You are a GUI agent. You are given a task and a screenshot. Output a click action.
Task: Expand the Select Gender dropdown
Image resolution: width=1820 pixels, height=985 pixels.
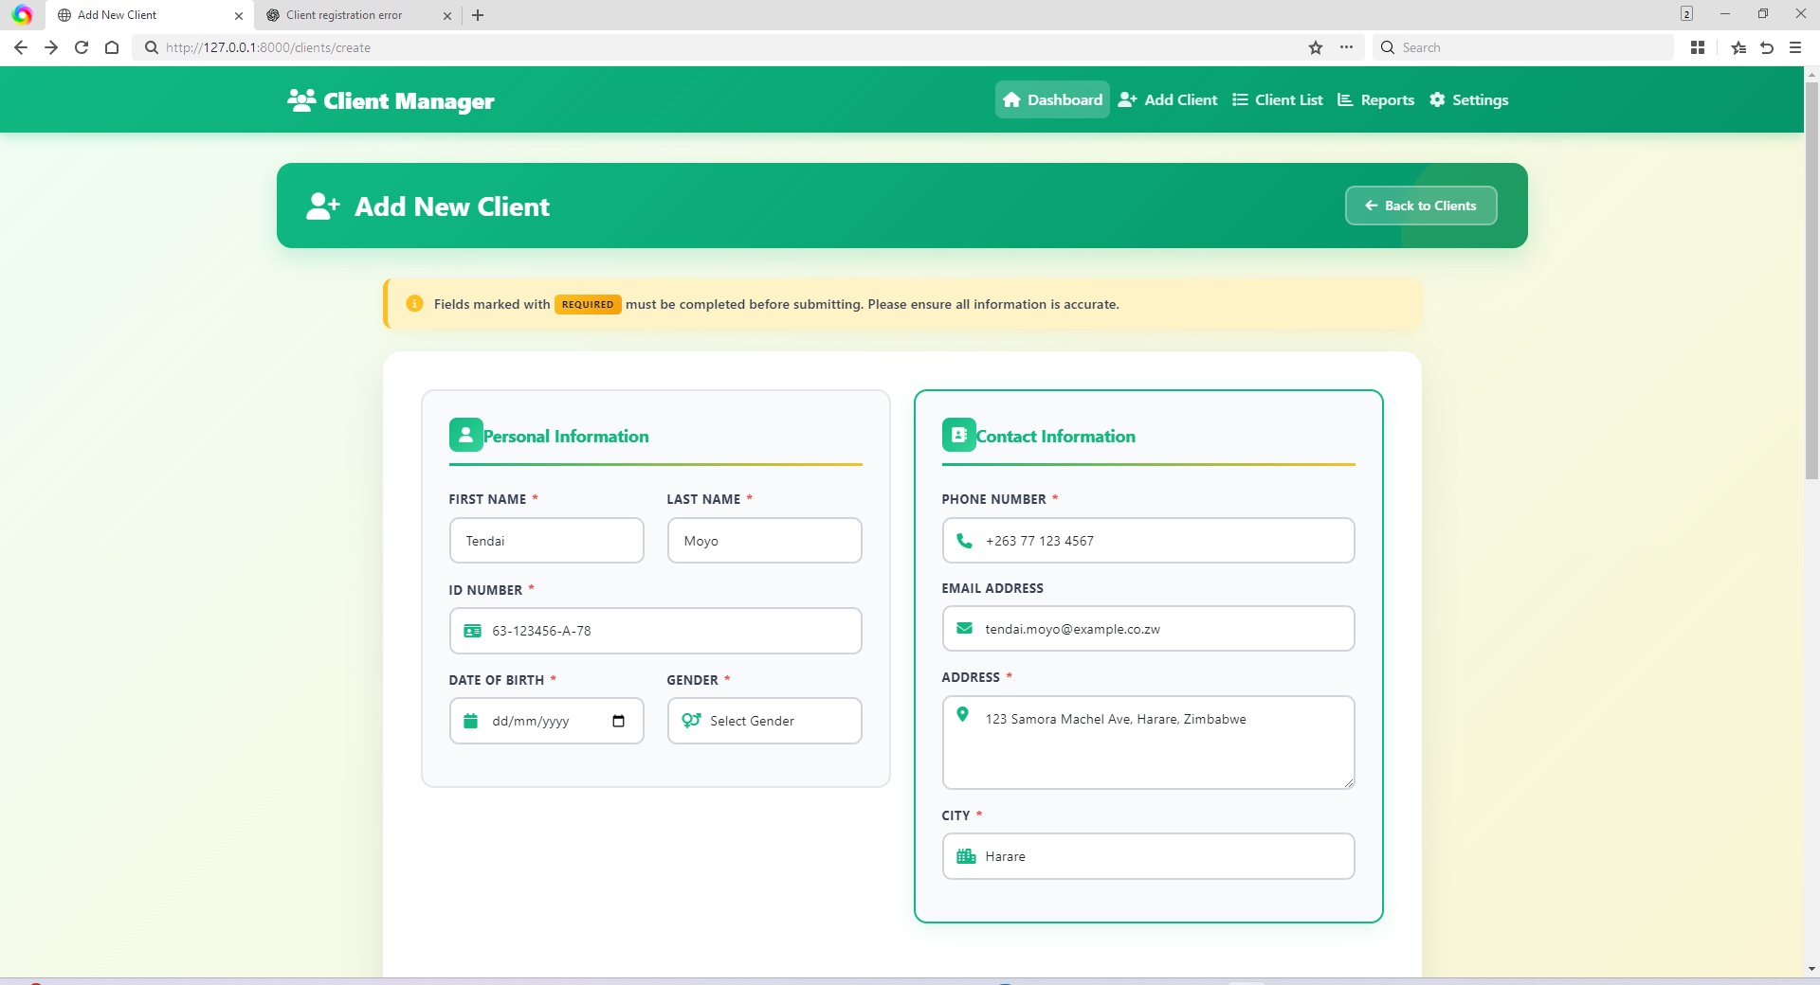[764, 722]
